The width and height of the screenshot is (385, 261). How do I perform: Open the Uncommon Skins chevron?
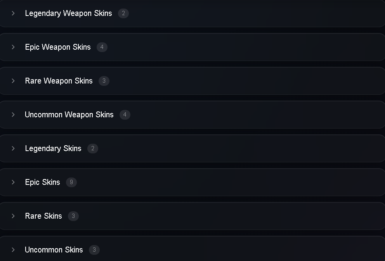[13, 250]
